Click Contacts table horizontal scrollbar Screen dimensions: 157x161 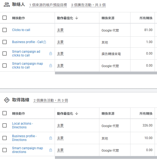pyautogui.click(x=106, y=73)
